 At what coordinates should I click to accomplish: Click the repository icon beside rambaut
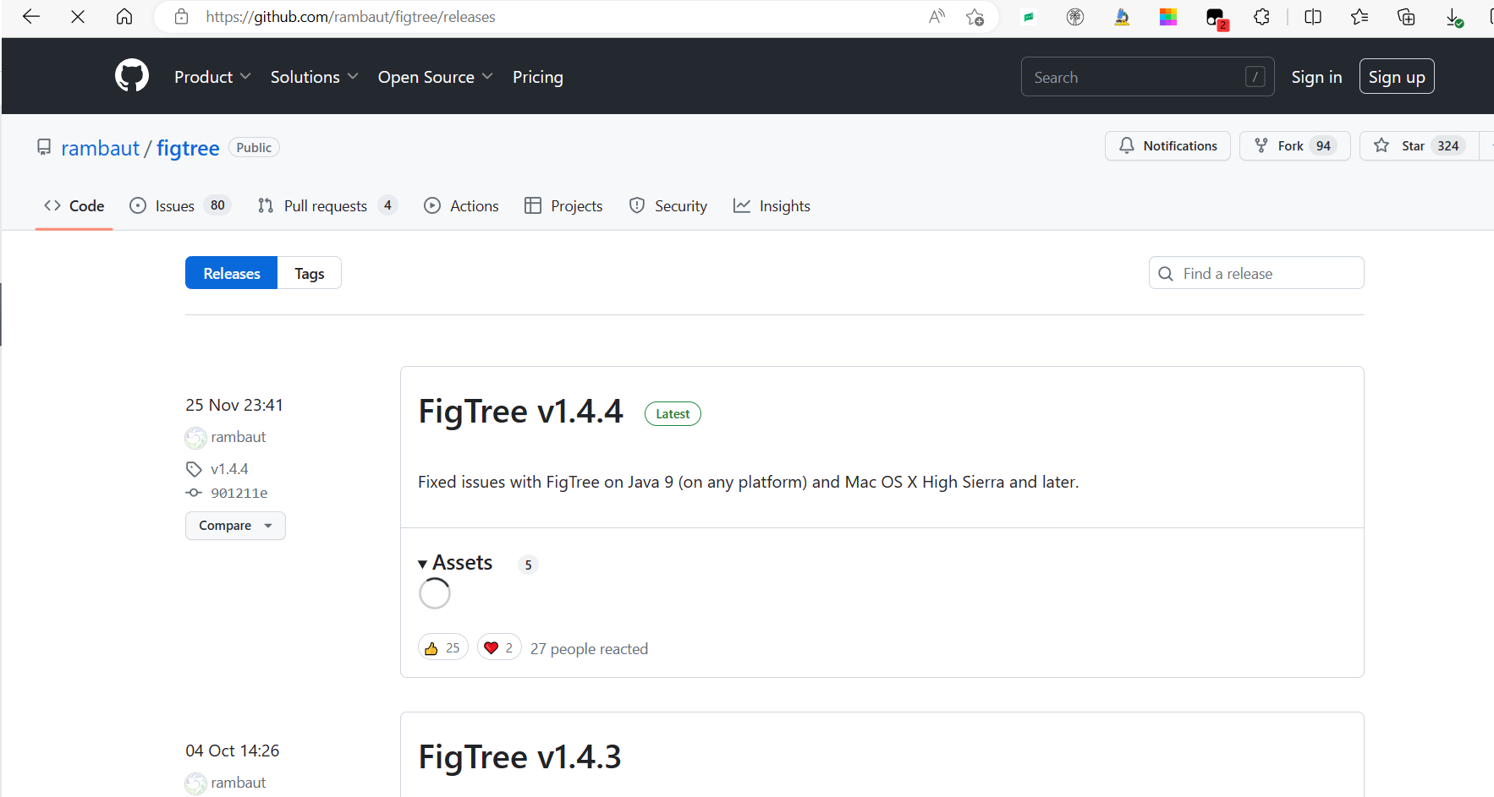click(44, 147)
